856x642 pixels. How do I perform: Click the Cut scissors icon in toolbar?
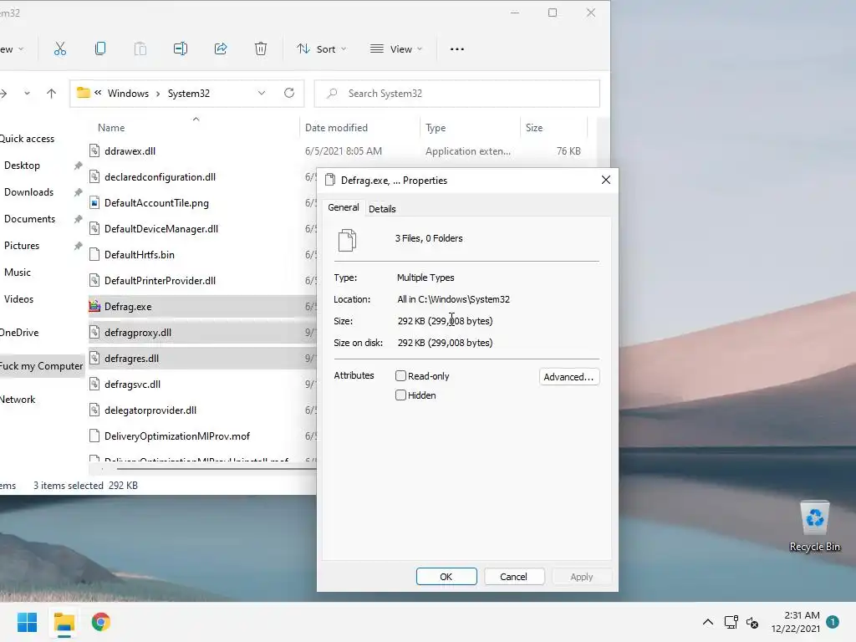[x=60, y=49]
